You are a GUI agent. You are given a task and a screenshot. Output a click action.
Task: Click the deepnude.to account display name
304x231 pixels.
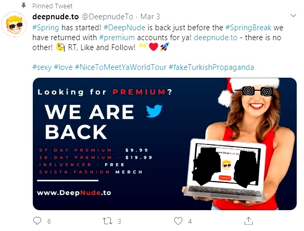(56, 17)
